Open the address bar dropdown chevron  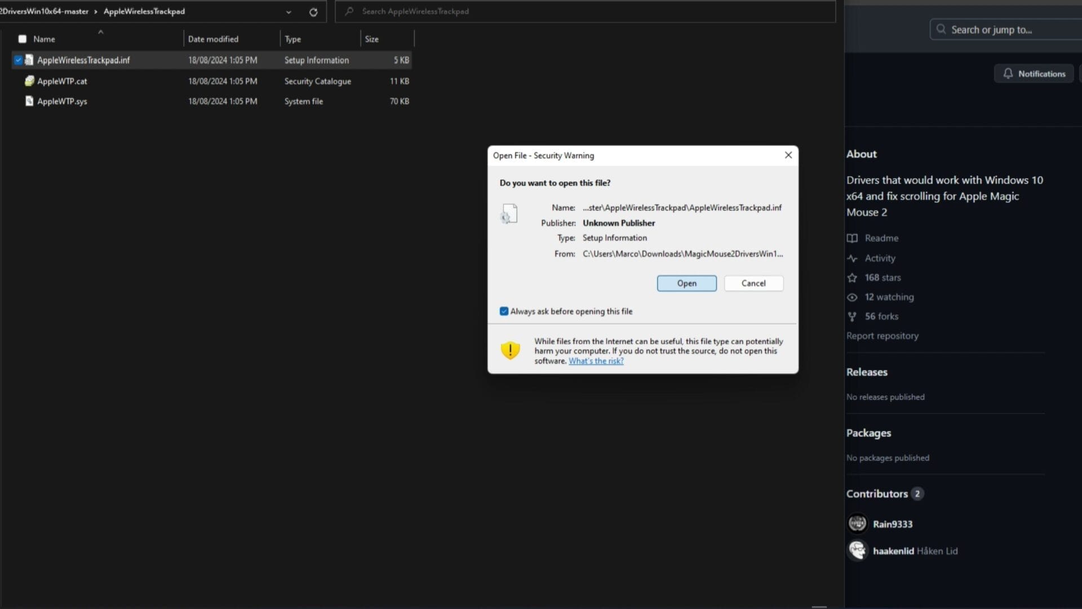tap(288, 11)
